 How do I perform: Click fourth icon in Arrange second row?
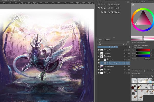(x=109, y=8)
